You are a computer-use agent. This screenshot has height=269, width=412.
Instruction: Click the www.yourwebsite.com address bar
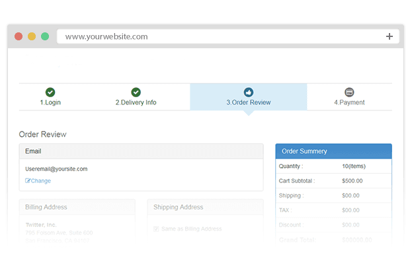coord(228,36)
